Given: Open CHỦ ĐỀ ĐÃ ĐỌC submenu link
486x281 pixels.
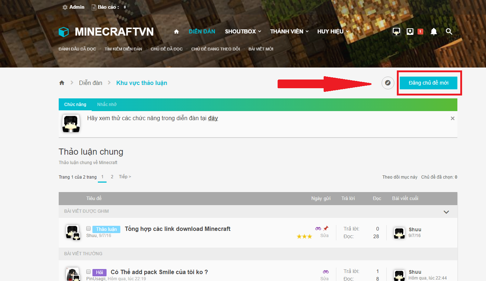Looking at the screenshot, I should coord(167,49).
